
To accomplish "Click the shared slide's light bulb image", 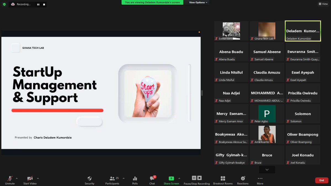I will click(x=148, y=94).
